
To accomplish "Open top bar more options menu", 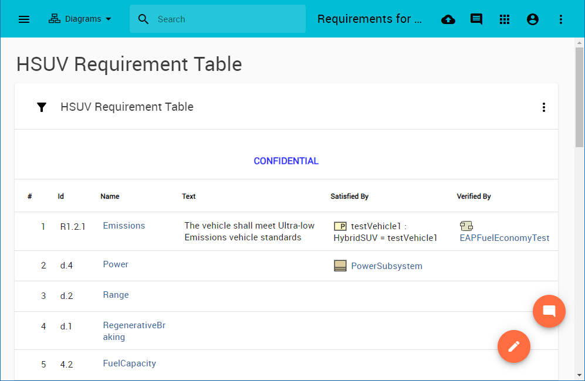I will click(x=561, y=19).
